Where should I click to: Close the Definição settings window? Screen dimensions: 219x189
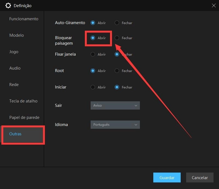pyautogui.click(x=214, y=5)
